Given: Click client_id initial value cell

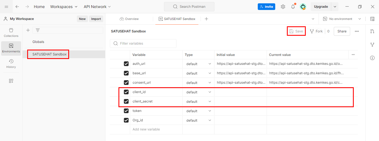Looking at the screenshot, I should [241, 92].
